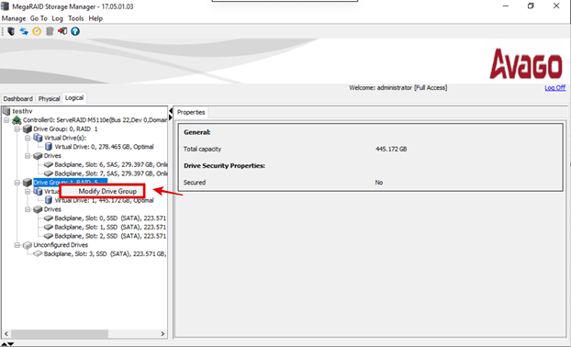Click the 445.172 GB total capacity value
The height and width of the screenshot is (347, 571).
click(391, 149)
